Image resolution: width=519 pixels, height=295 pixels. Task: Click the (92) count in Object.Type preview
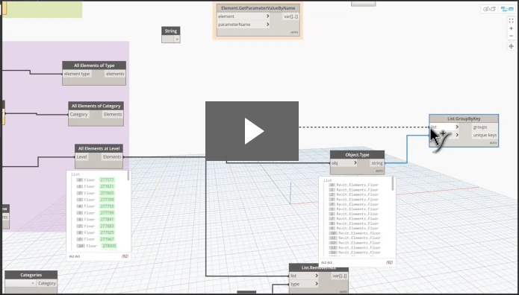pyautogui.click(x=389, y=263)
